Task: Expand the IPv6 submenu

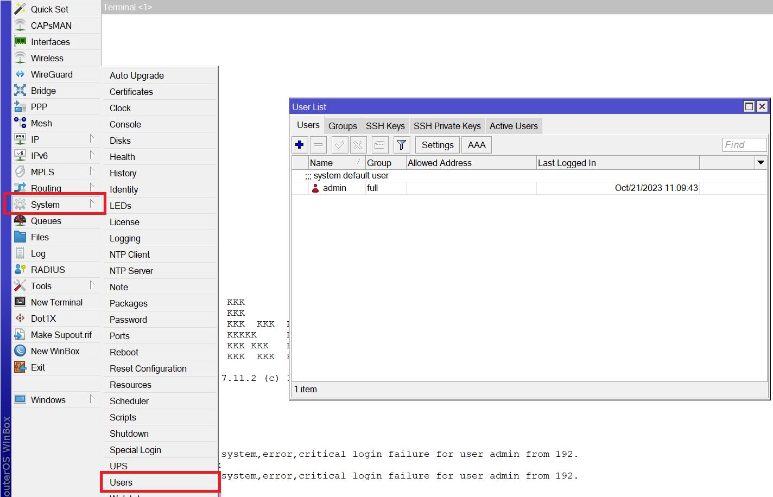Action: pyautogui.click(x=92, y=155)
